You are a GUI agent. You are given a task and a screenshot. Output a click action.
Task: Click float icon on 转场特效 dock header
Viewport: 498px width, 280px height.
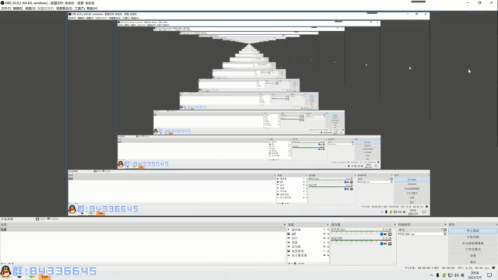coord(445,225)
